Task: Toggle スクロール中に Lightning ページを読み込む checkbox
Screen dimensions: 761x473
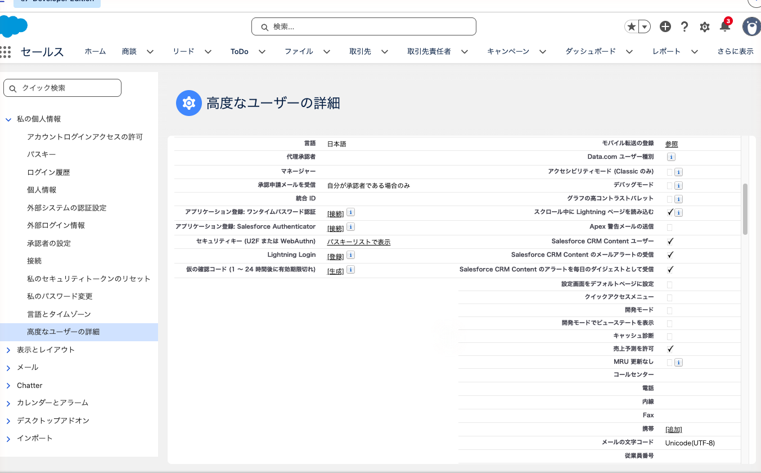Action: pos(670,212)
